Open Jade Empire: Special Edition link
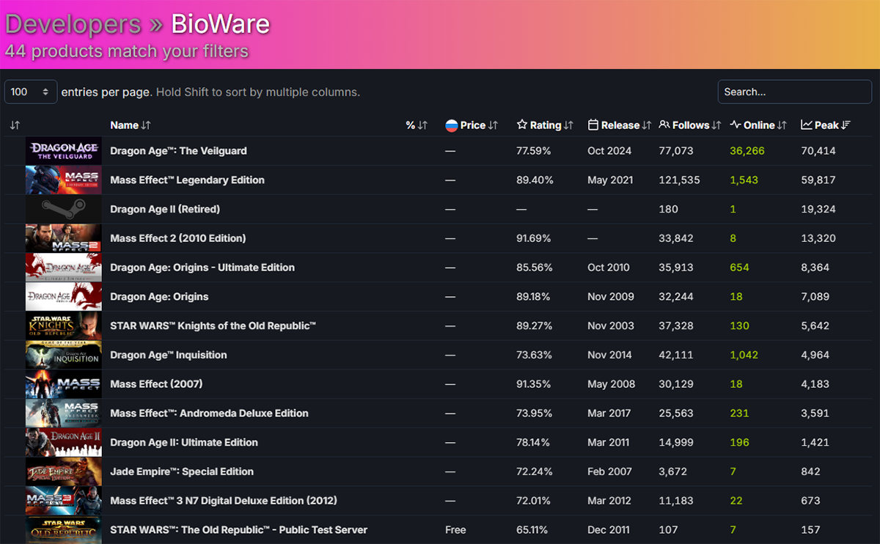The height and width of the screenshot is (544, 880). [x=182, y=471]
